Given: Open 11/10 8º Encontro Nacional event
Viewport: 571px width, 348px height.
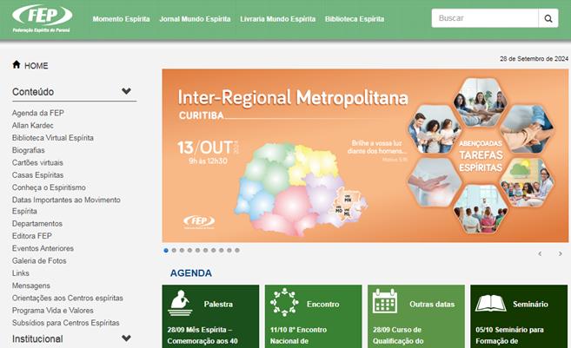Looking at the screenshot, I should pyautogui.click(x=299, y=335).
